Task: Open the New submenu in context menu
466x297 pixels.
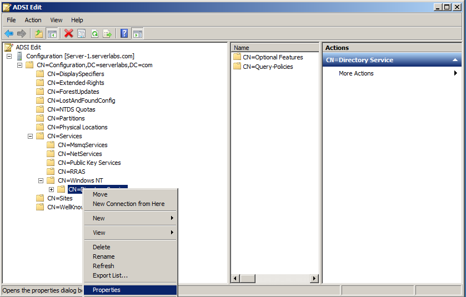Action: point(131,218)
